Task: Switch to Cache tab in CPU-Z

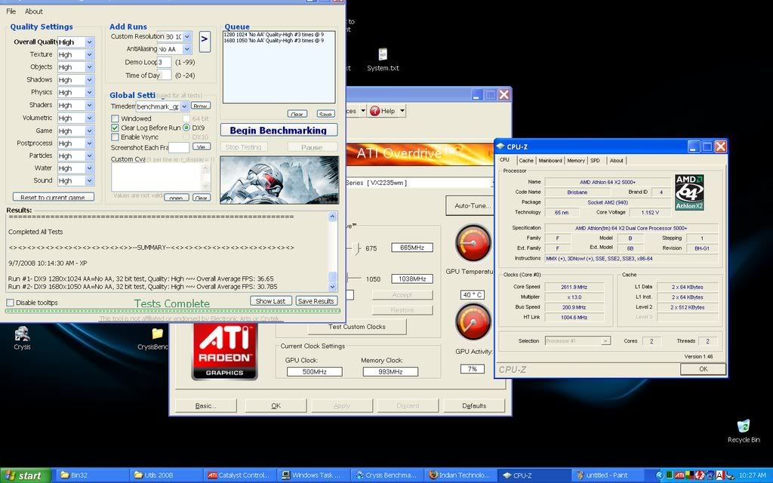Action: pyautogui.click(x=526, y=161)
